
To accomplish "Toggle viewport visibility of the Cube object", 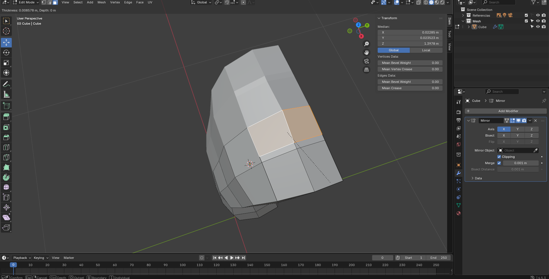I will [x=538, y=27].
